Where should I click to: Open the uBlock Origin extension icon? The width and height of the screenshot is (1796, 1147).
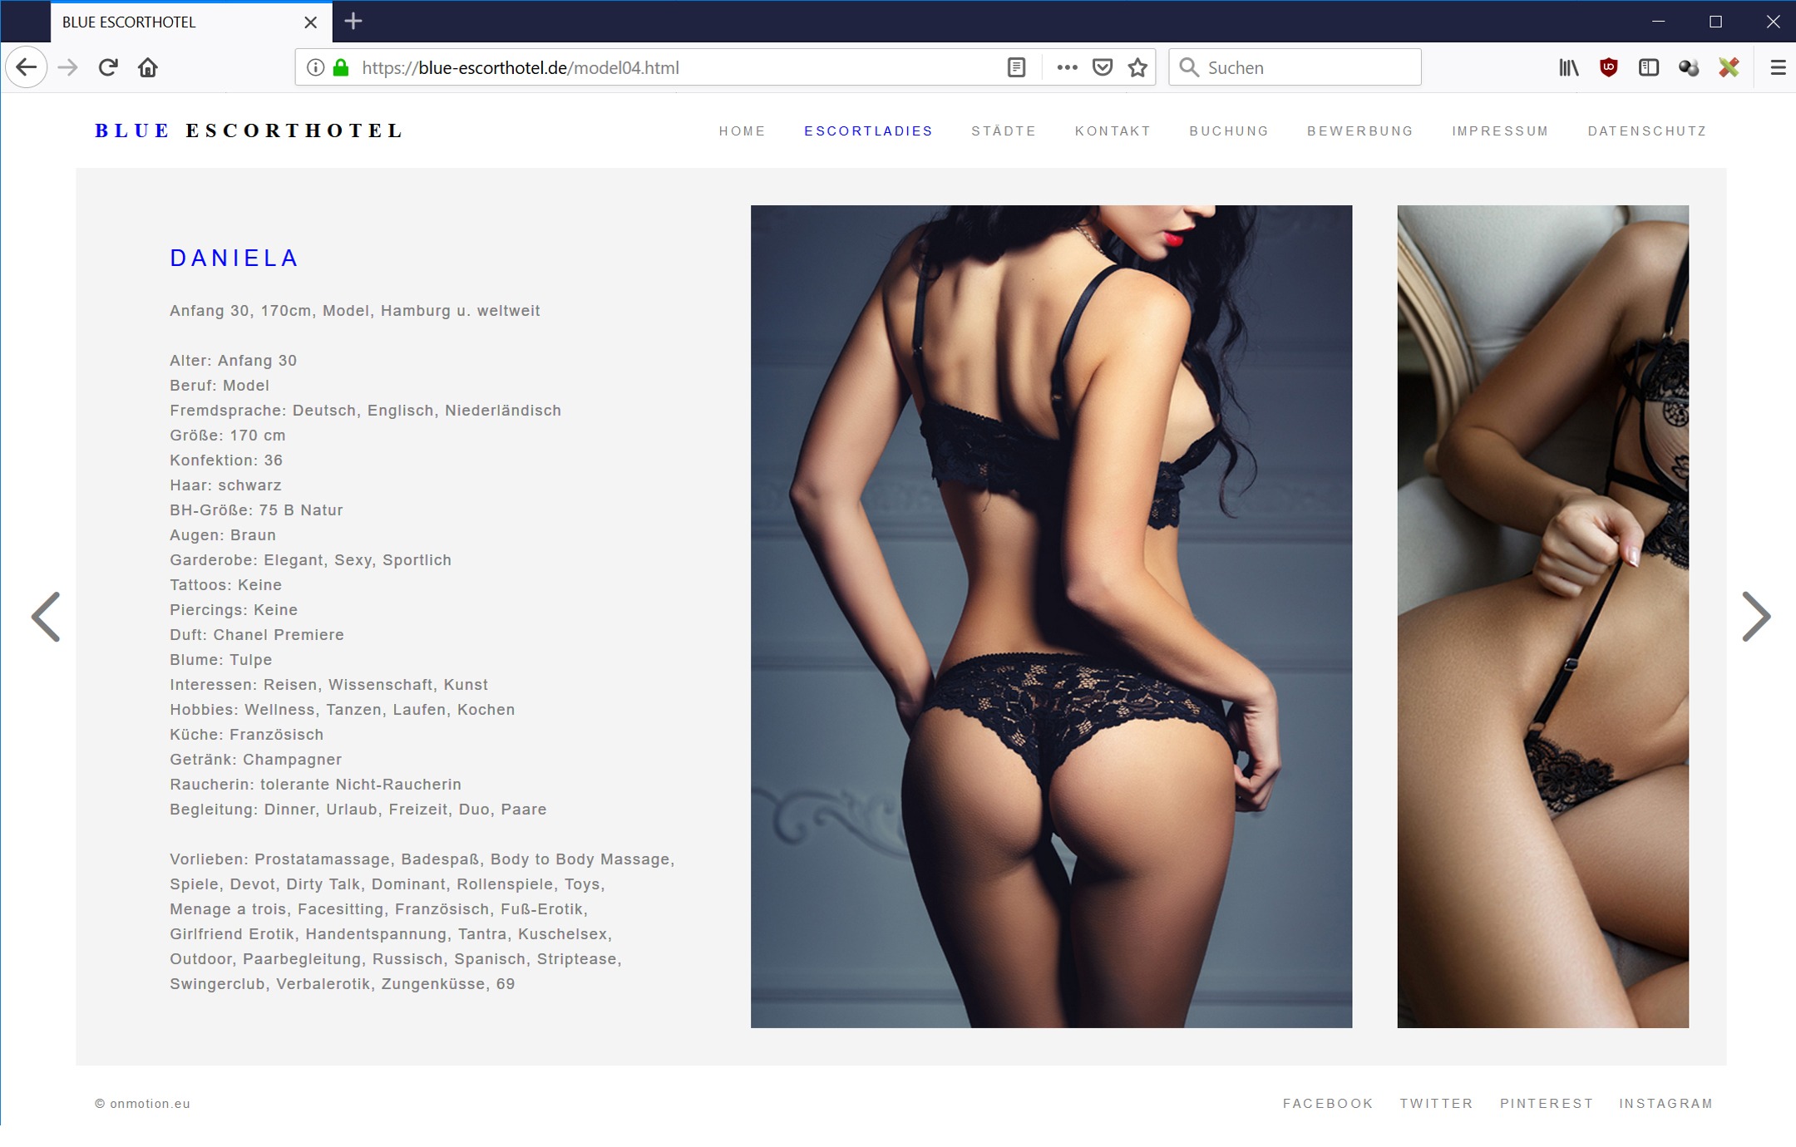(x=1608, y=67)
